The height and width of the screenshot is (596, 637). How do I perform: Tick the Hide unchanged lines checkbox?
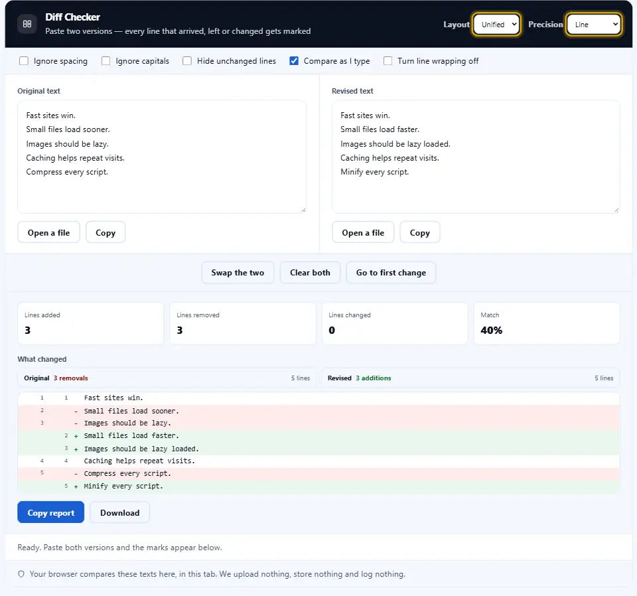187,61
